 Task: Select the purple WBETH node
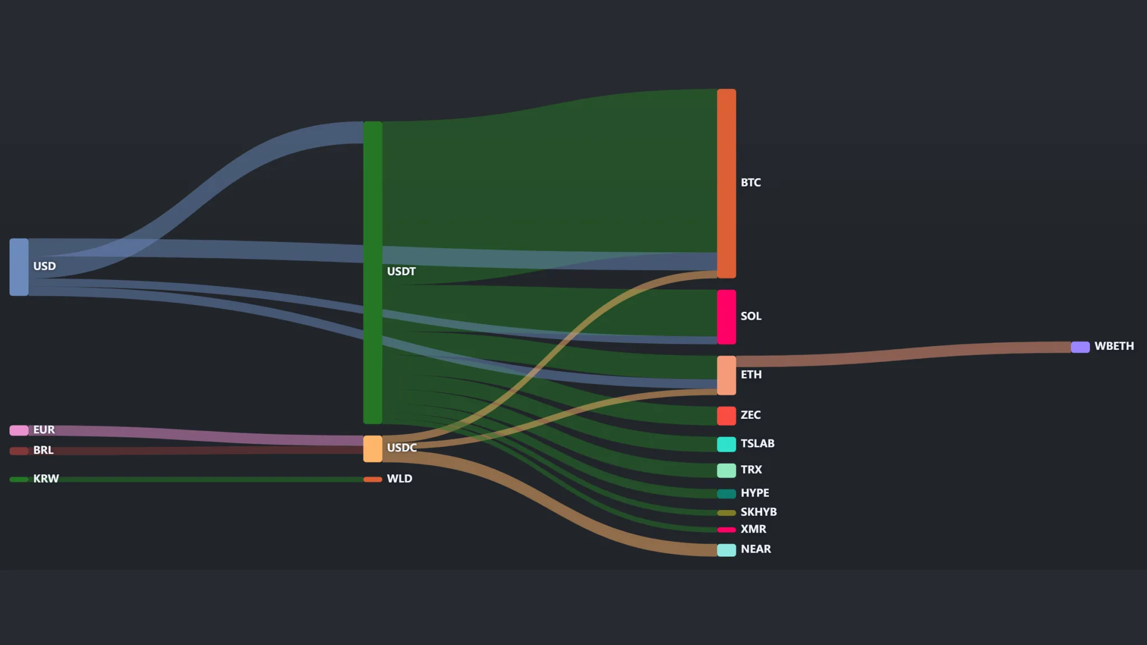tap(1080, 347)
